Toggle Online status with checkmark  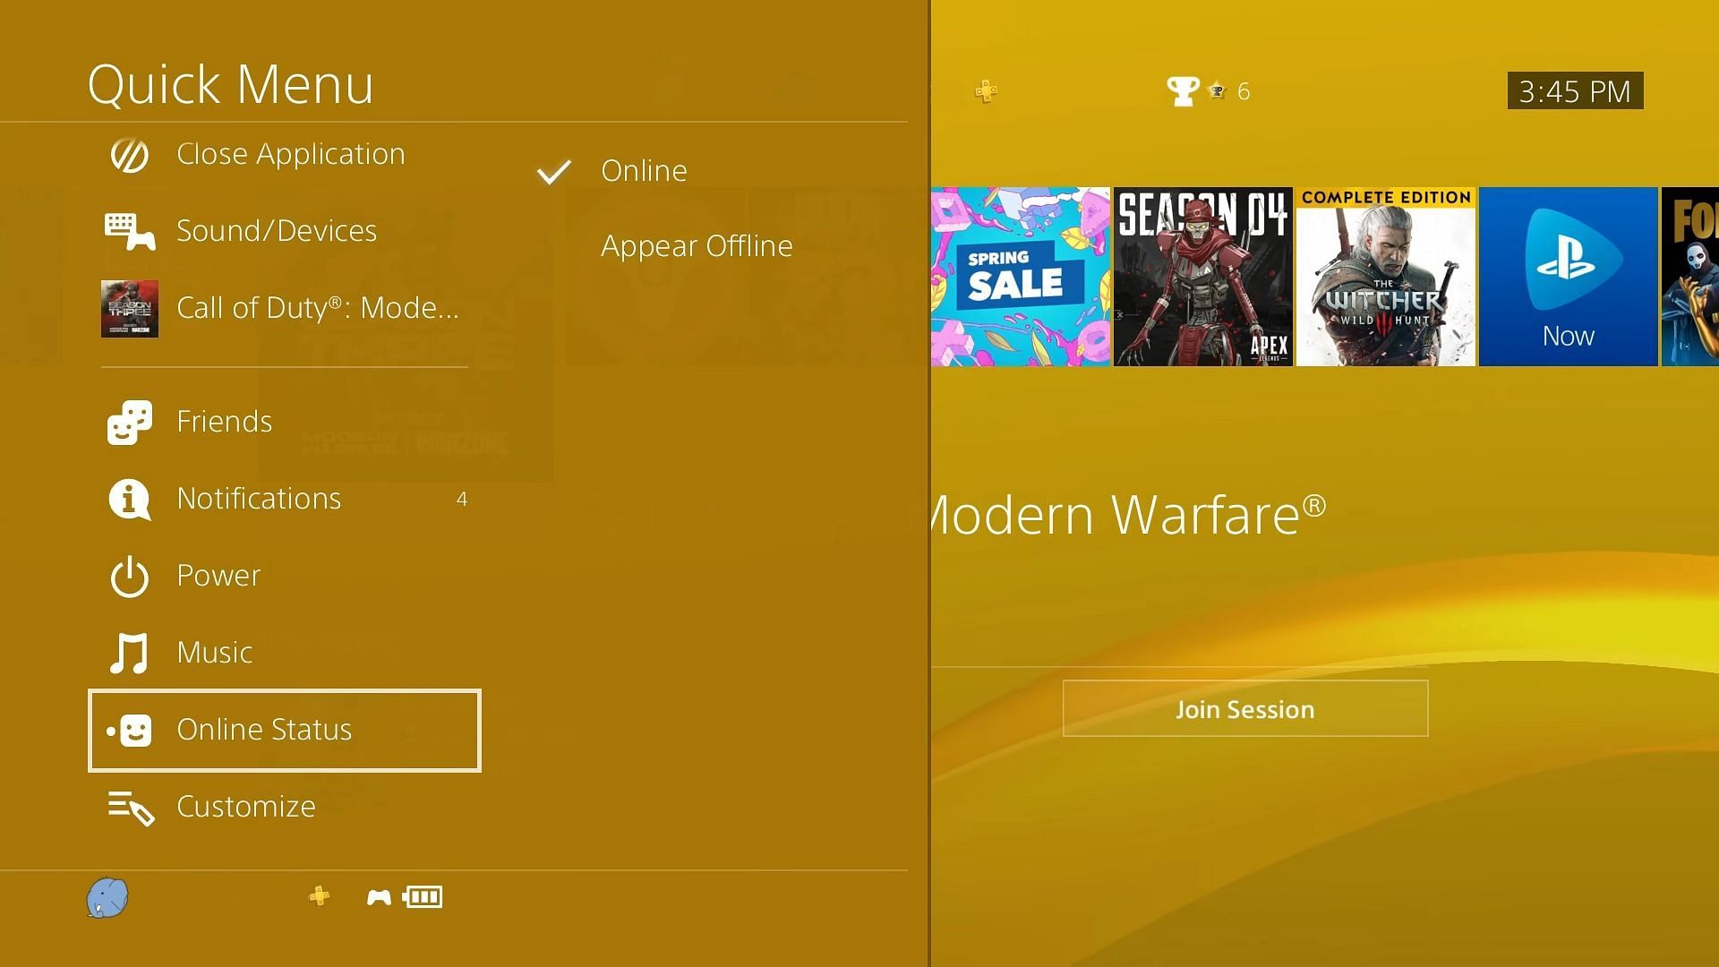(642, 170)
